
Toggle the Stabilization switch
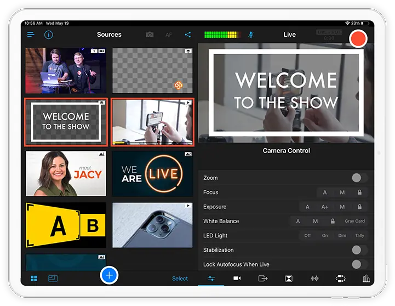coord(359,250)
